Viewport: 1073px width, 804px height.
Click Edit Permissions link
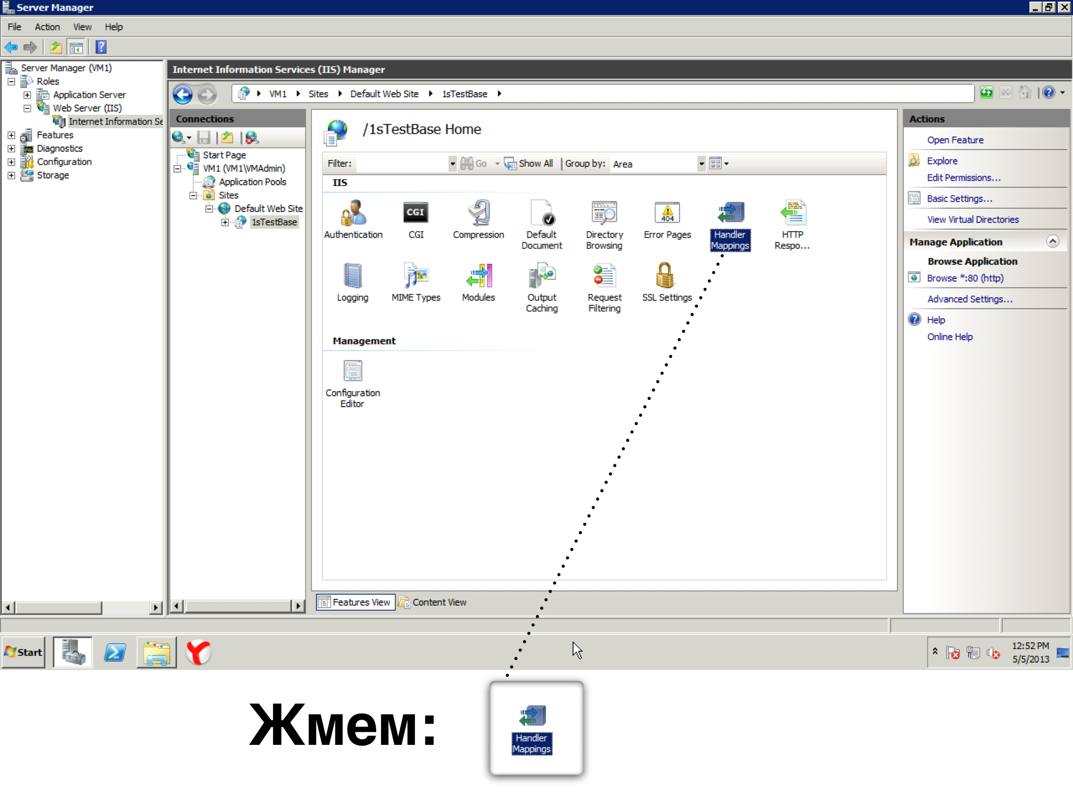(963, 177)
